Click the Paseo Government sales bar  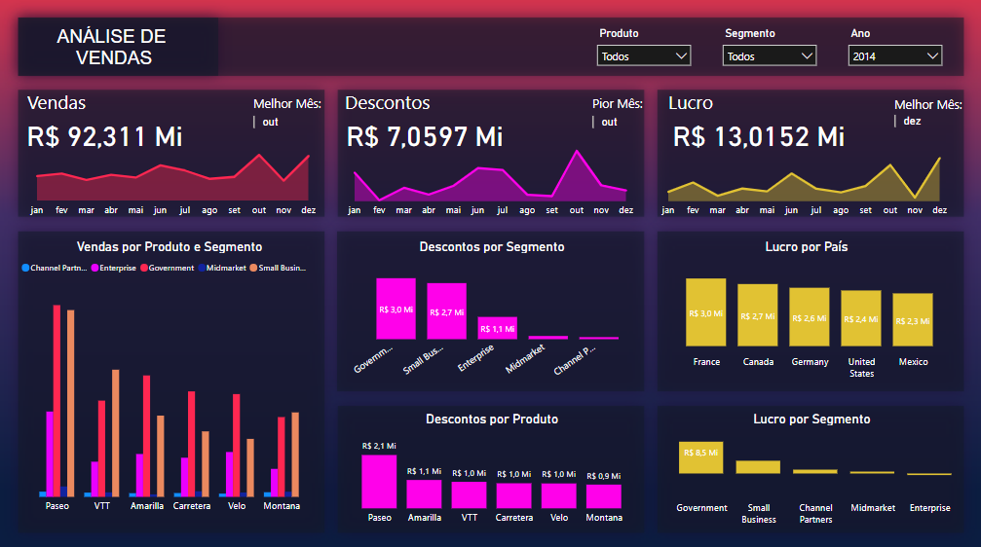click(x=57, y=401)
